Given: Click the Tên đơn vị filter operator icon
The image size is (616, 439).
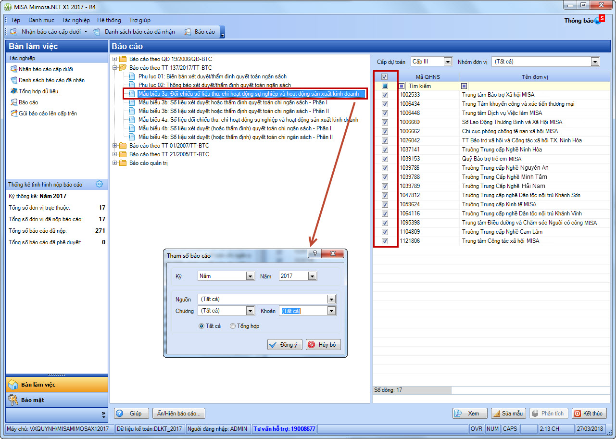Looking at the screenshot, I should pos(464,86).
